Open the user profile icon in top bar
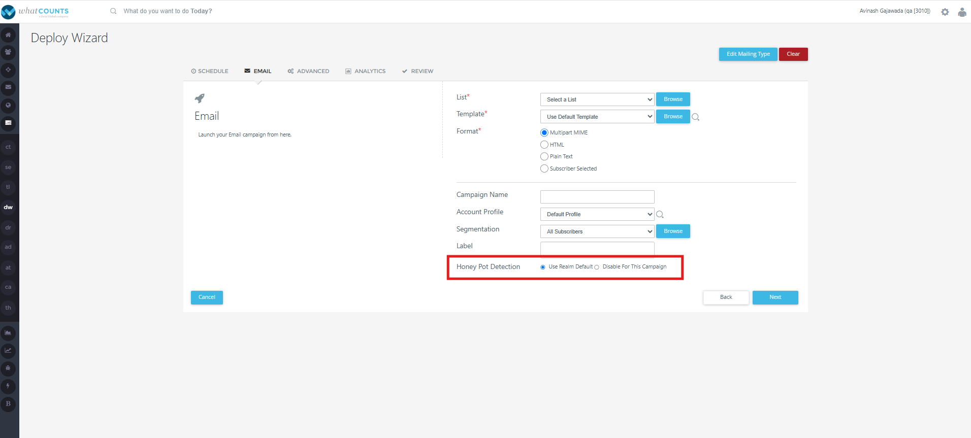 pos(962,12)
